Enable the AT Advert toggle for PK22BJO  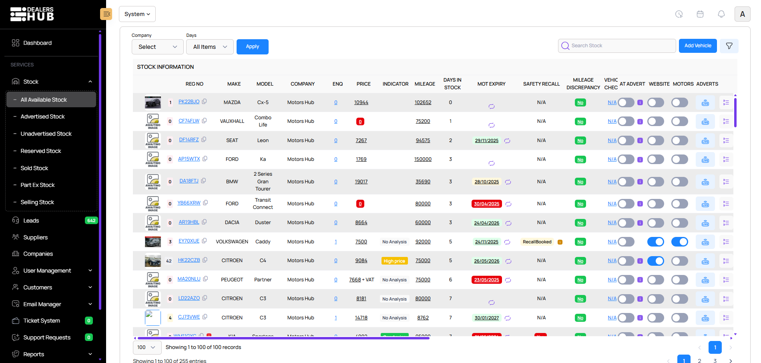click(626, 103)
